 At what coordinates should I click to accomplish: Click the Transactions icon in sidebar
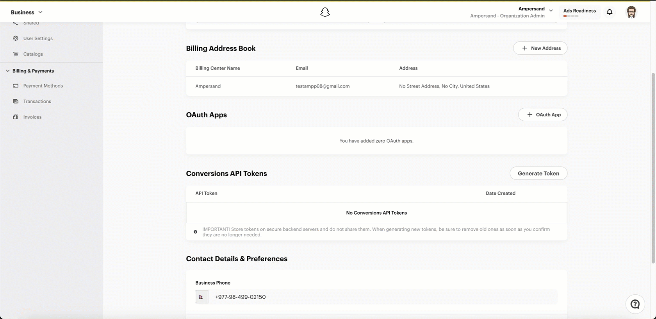pyautogui.click(x=16, y=101)
